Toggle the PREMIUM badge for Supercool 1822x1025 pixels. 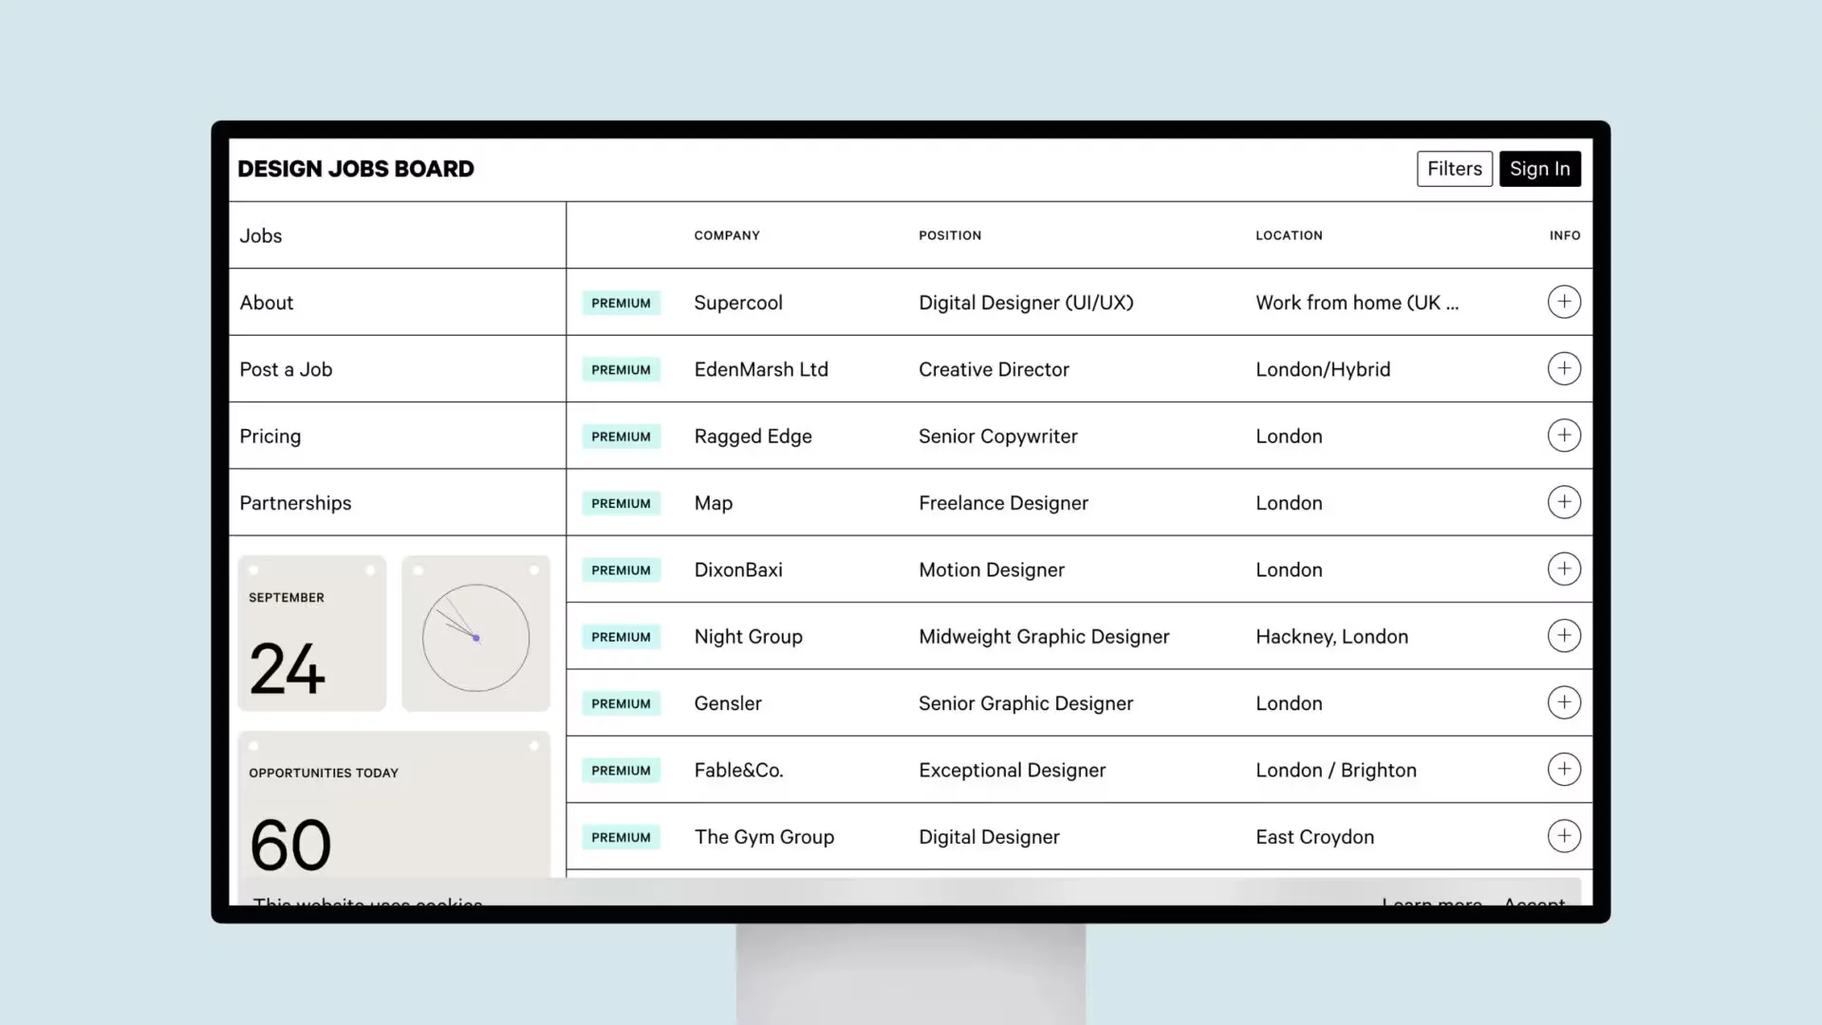point(621,302)
